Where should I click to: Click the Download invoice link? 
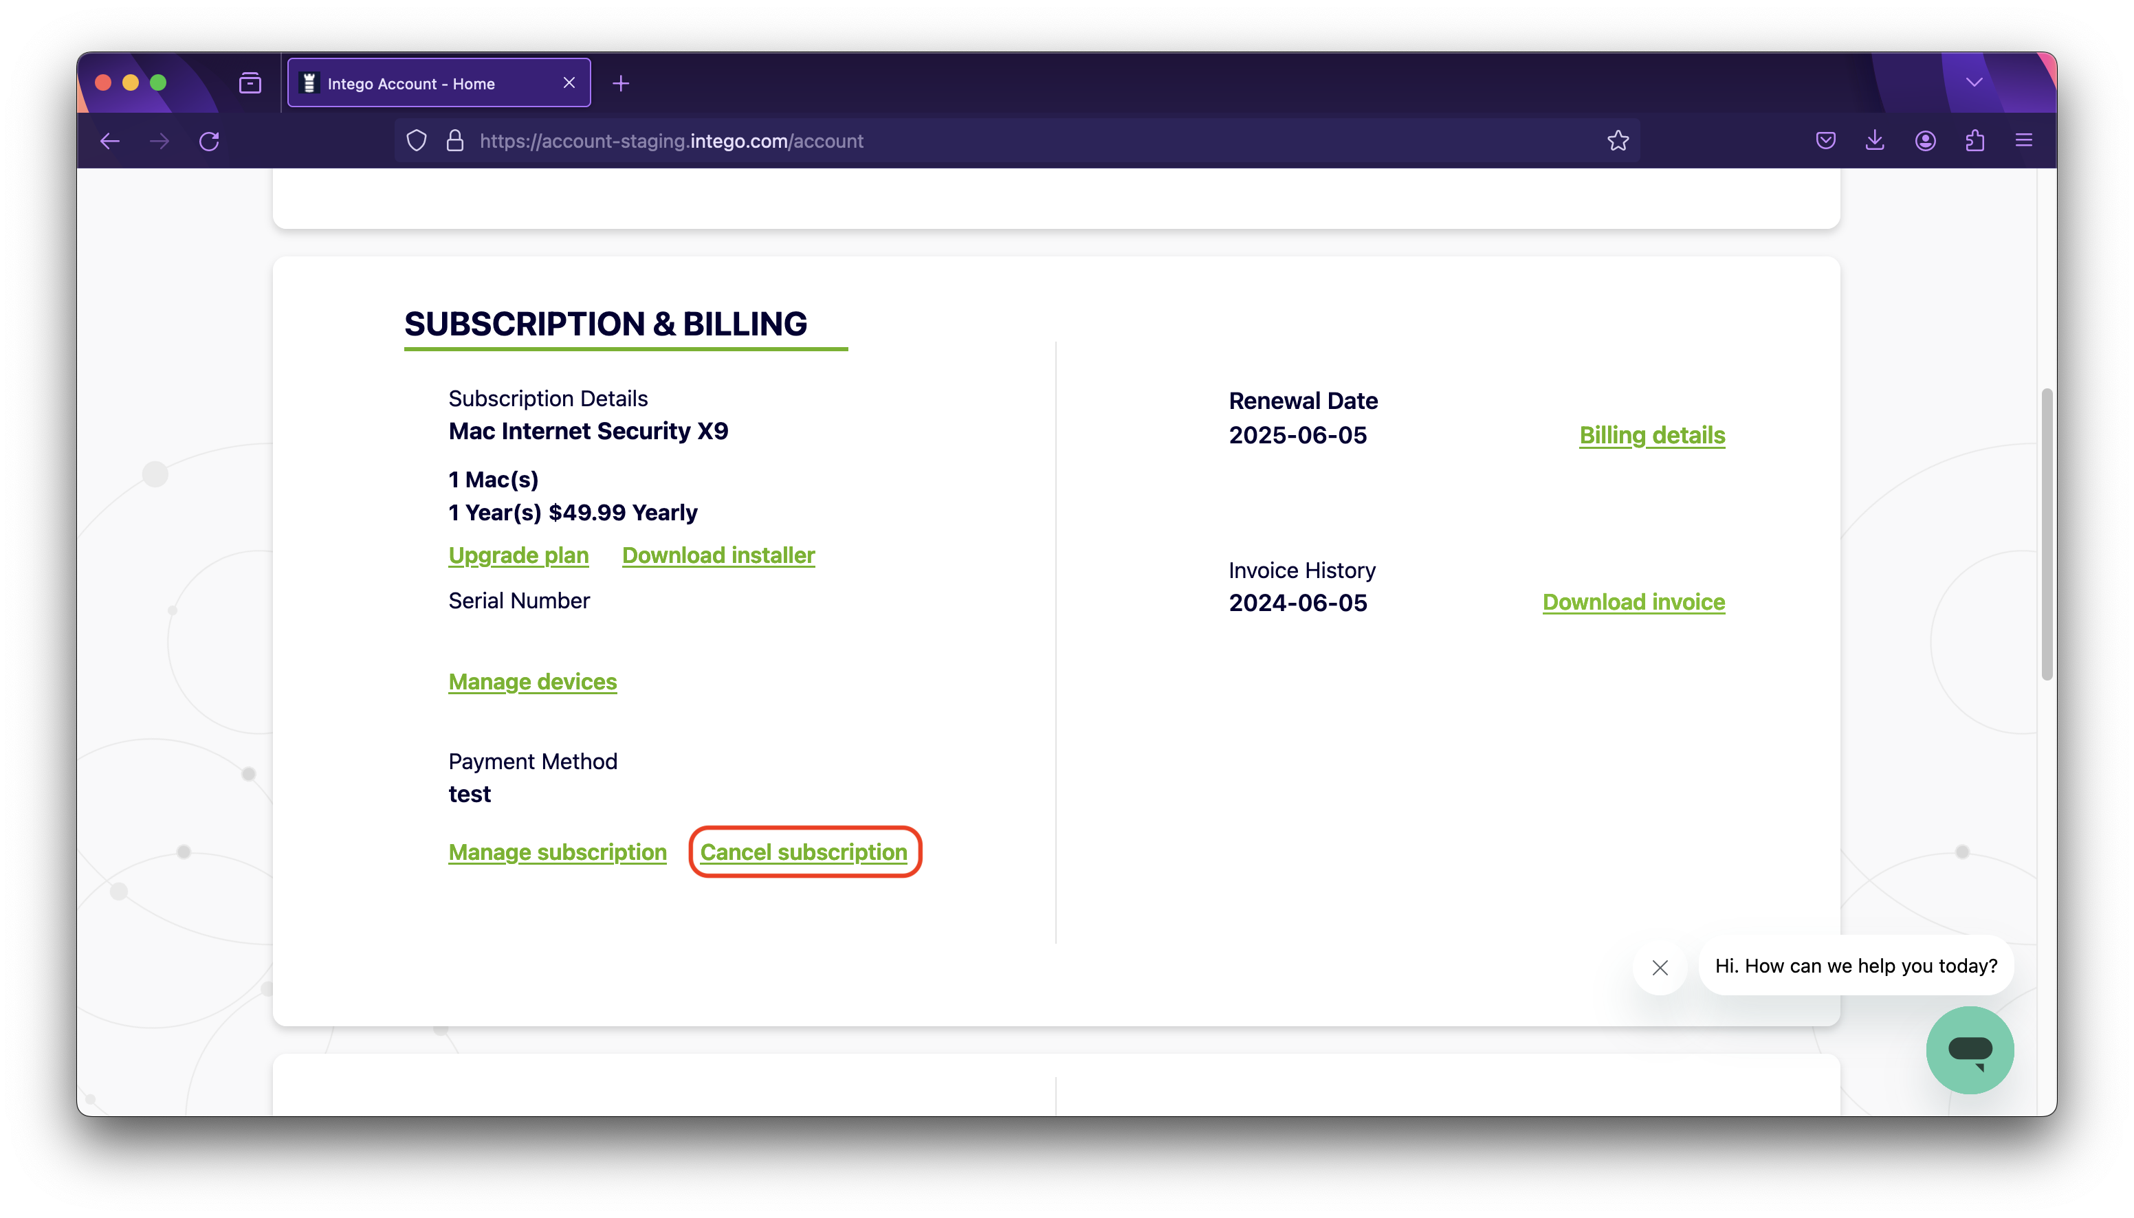pos(1633,602)
